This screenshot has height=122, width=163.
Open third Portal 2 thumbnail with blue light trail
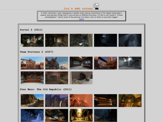[x=81, y=40]
